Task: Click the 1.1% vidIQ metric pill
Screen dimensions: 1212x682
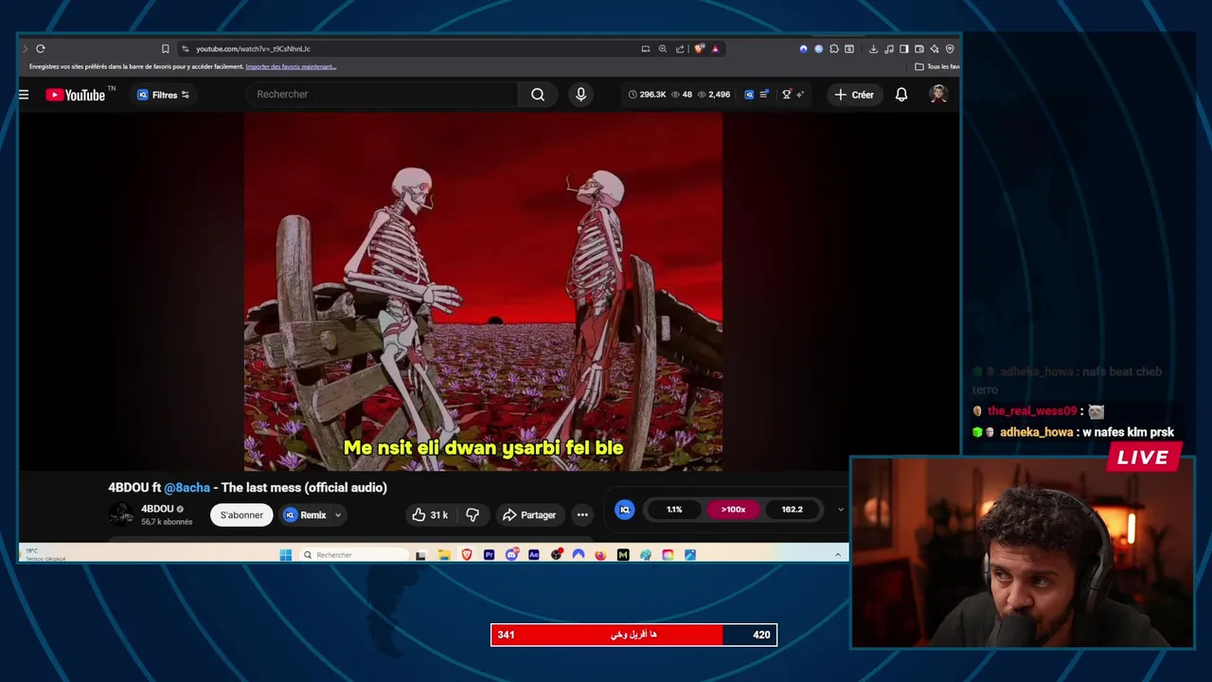Action: click(674, 510)
